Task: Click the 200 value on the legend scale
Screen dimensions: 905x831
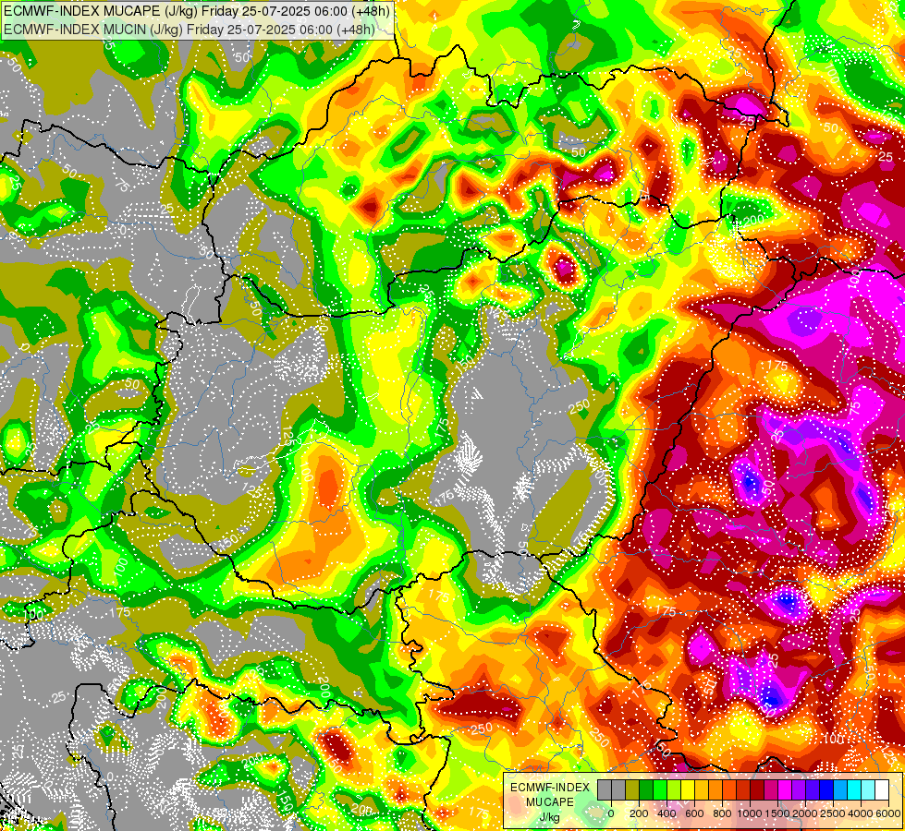Action: click(639, 813)
